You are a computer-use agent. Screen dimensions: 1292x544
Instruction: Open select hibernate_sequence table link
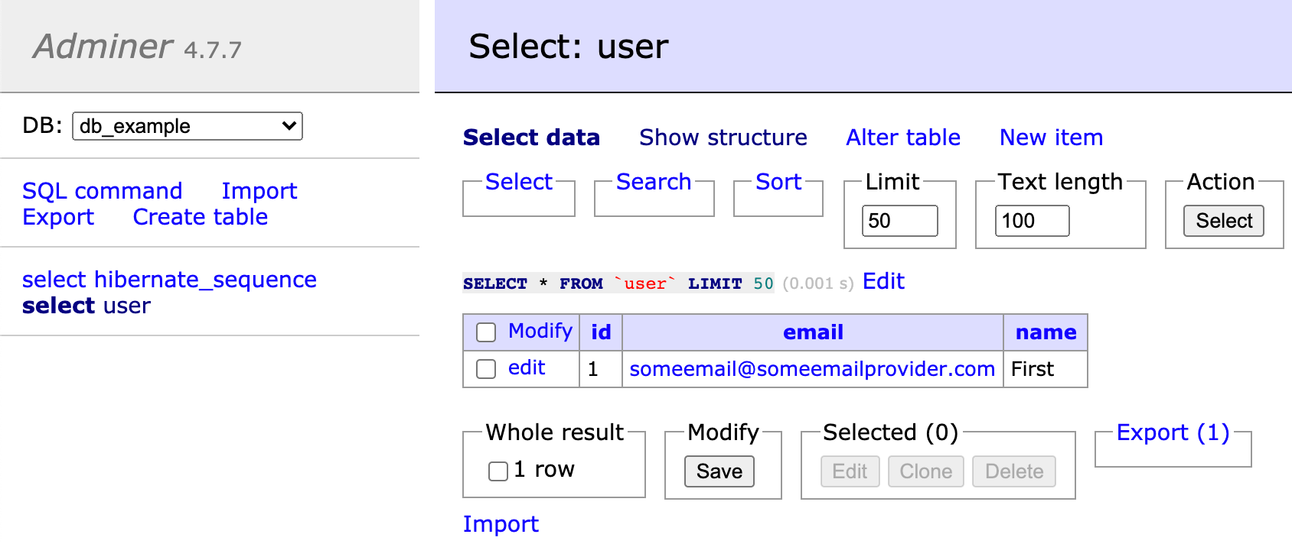(x=169, y=280)
